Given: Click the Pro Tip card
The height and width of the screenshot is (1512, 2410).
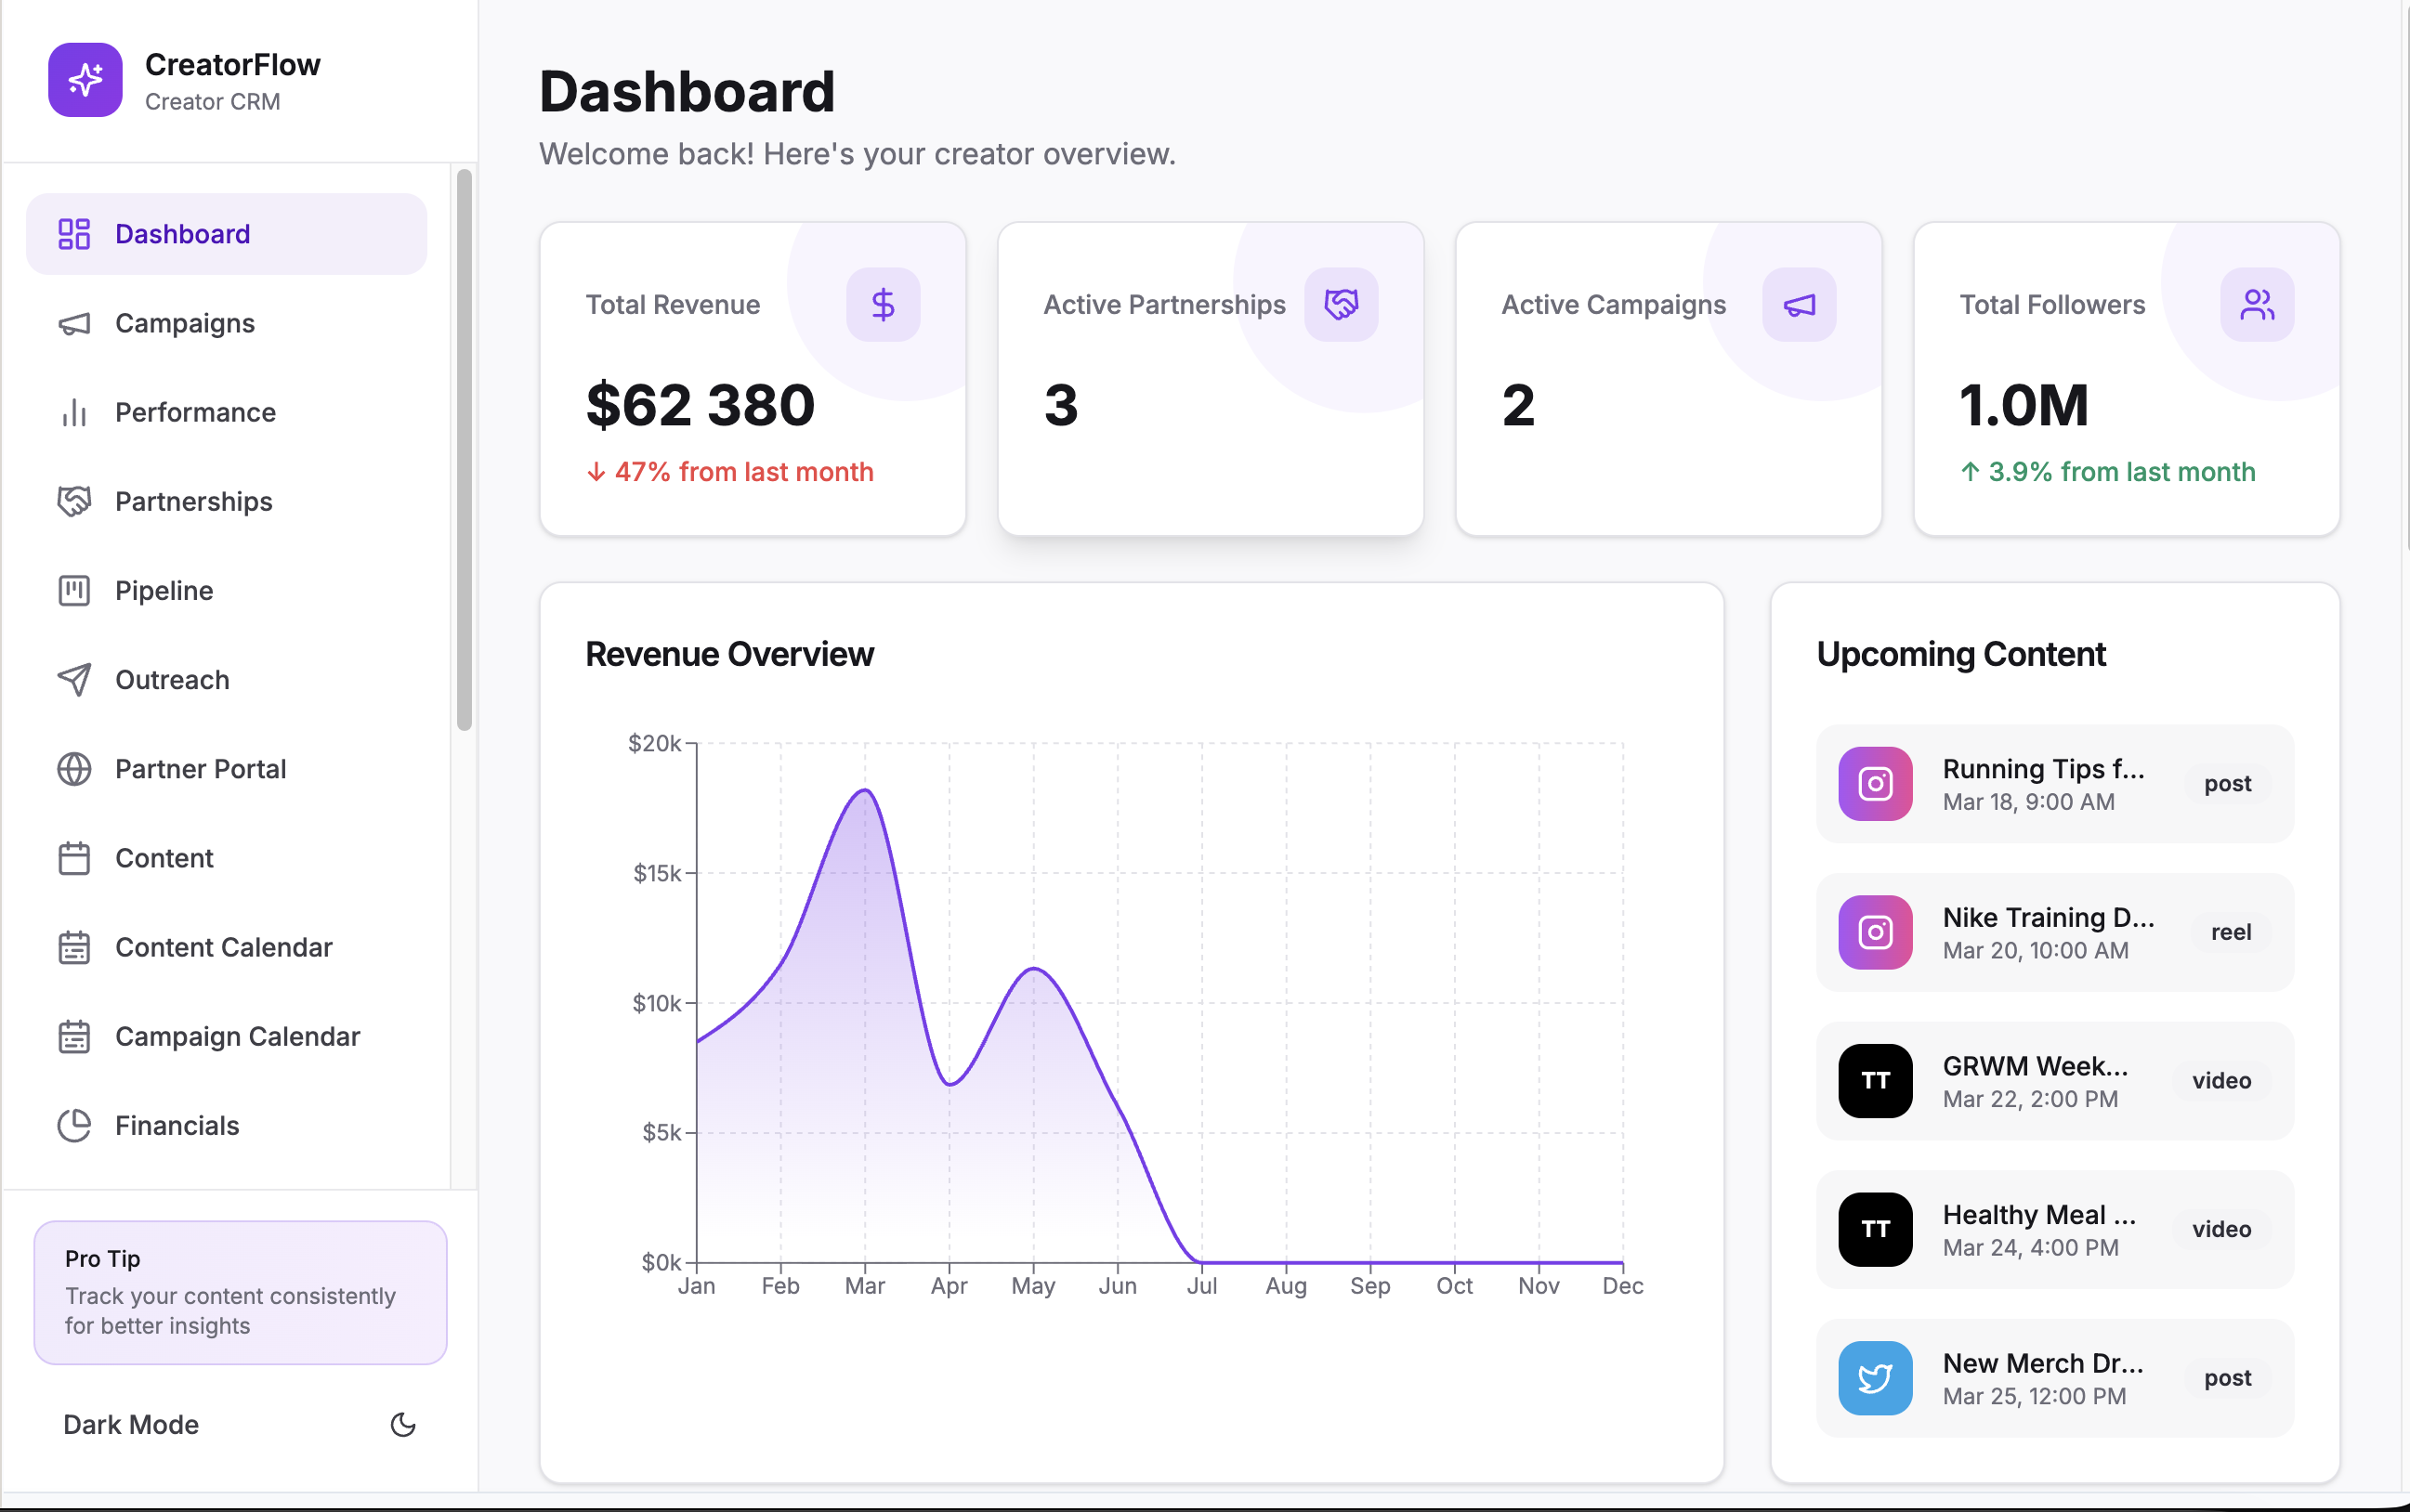Looking at the screenshot, I should [x=240, y=1292].
